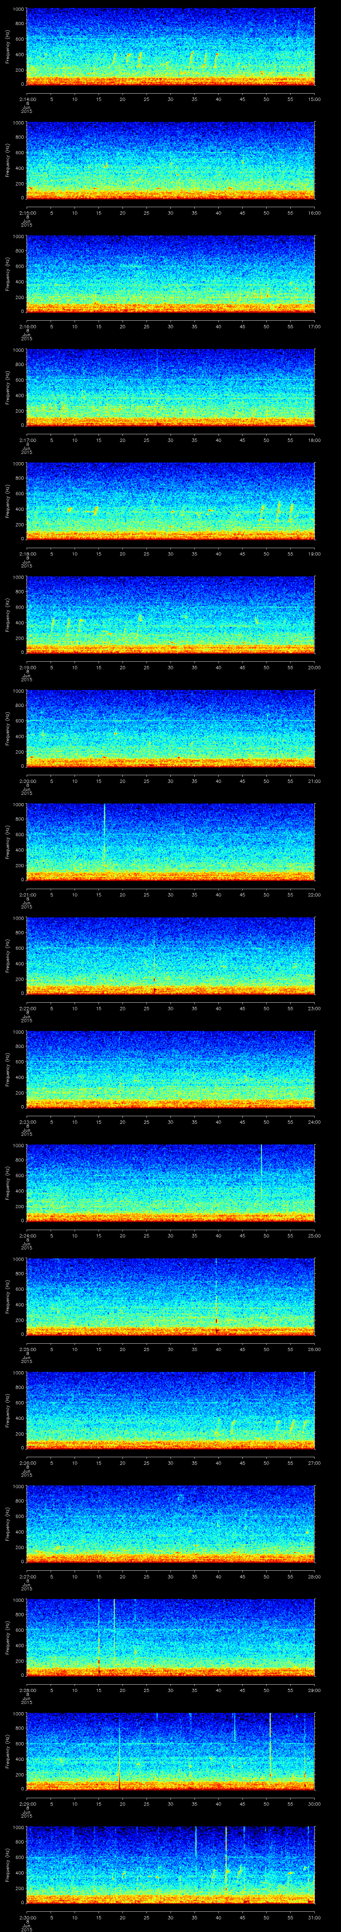Click the 2:25:00 start time label
This screenshot has width=341, height=1932.
(27, 1349)
